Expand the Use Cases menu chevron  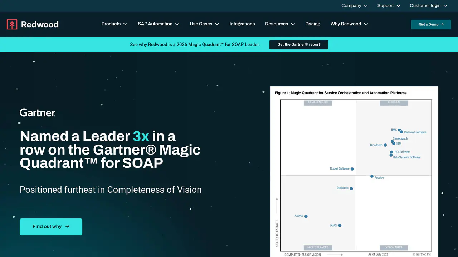(x=217, y=24)
